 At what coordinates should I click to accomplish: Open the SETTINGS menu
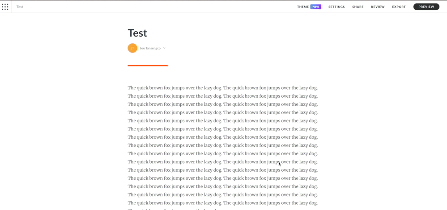[336, 7]
